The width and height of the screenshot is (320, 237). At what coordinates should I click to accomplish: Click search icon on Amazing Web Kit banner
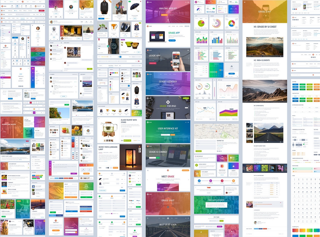(186, 2)
